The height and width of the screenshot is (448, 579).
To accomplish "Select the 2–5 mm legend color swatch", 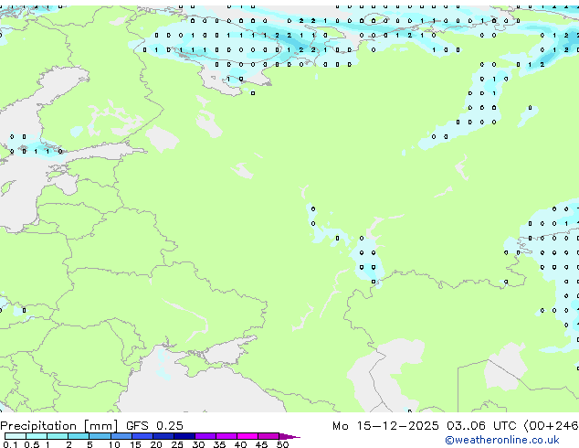I will click(79, 436).
